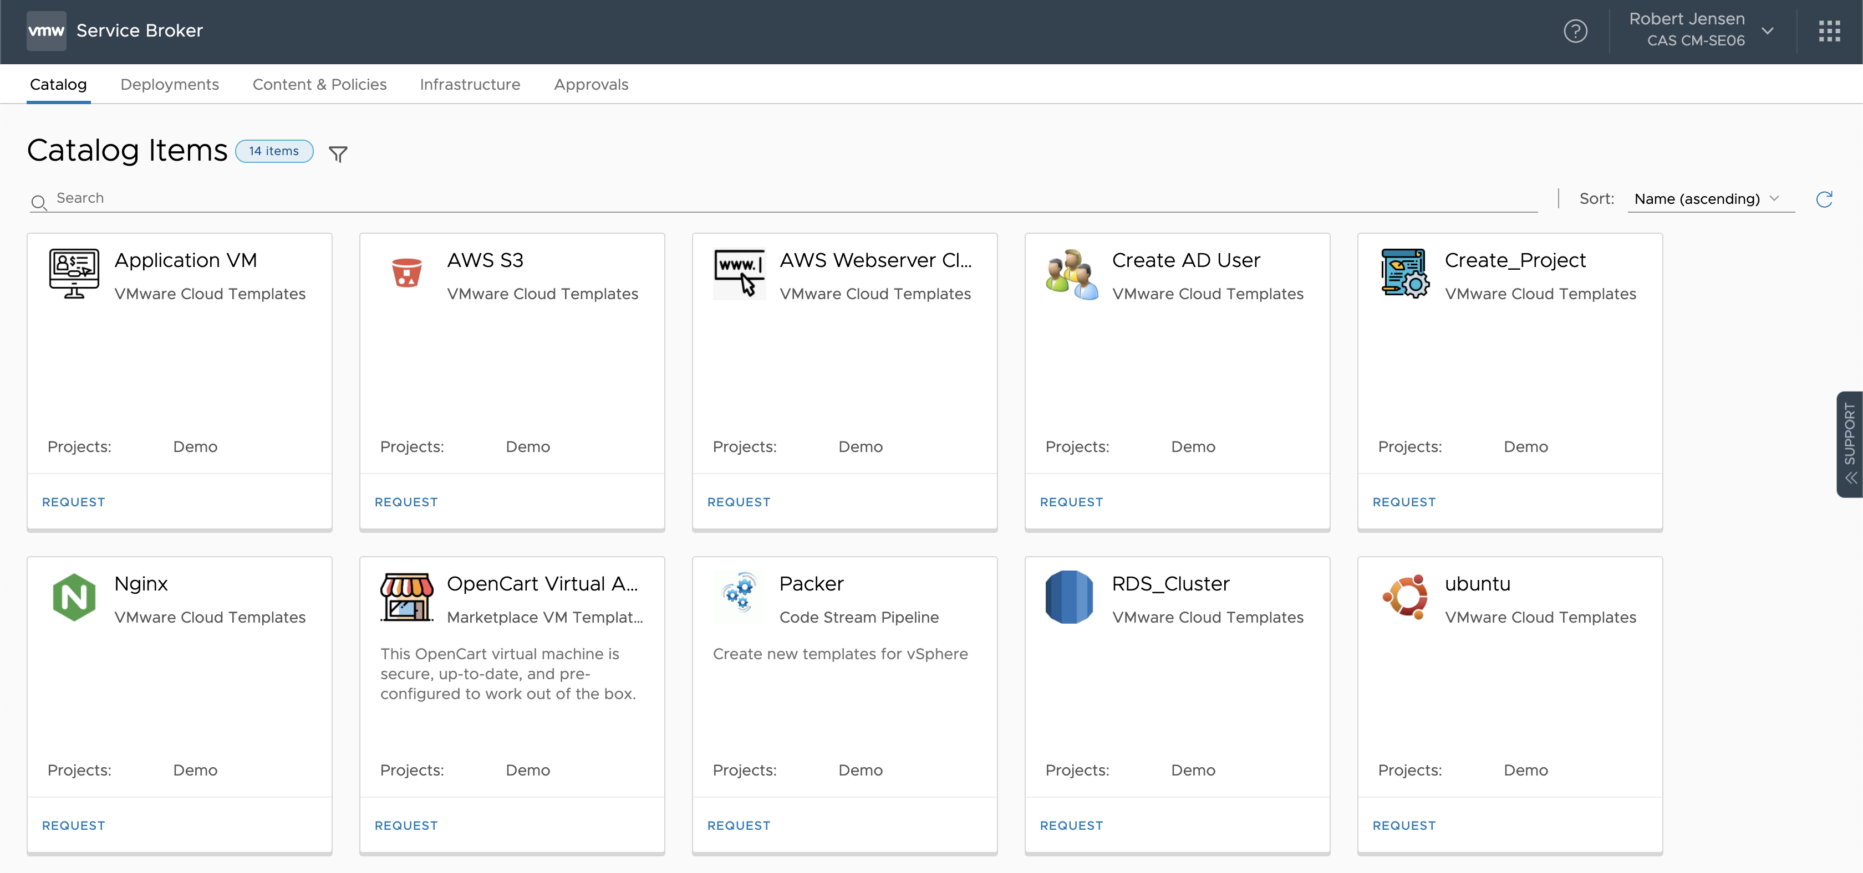Select the Content and Policies menu tab
The height and width of the screenshot is (873, 1863).
[x=318, y=84]
